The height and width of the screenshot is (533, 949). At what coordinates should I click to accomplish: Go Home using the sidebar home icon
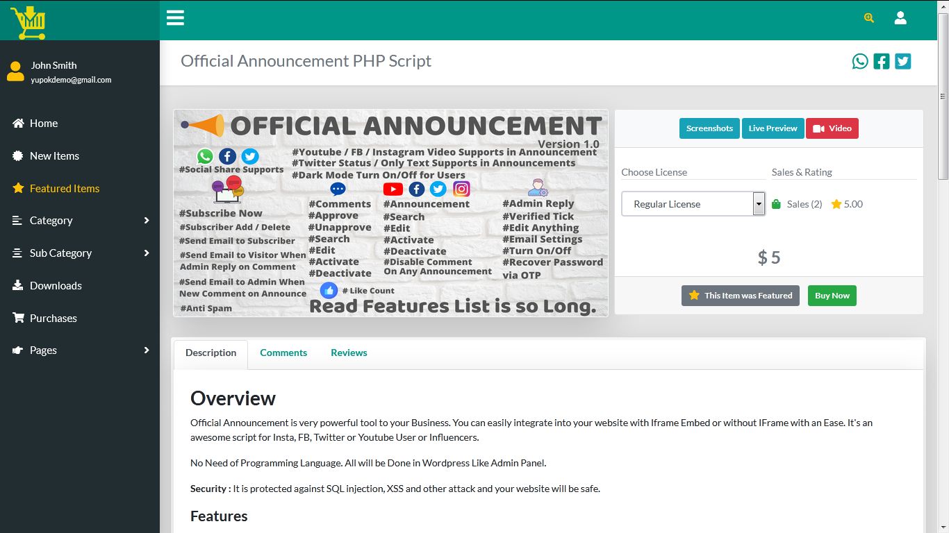43,123
